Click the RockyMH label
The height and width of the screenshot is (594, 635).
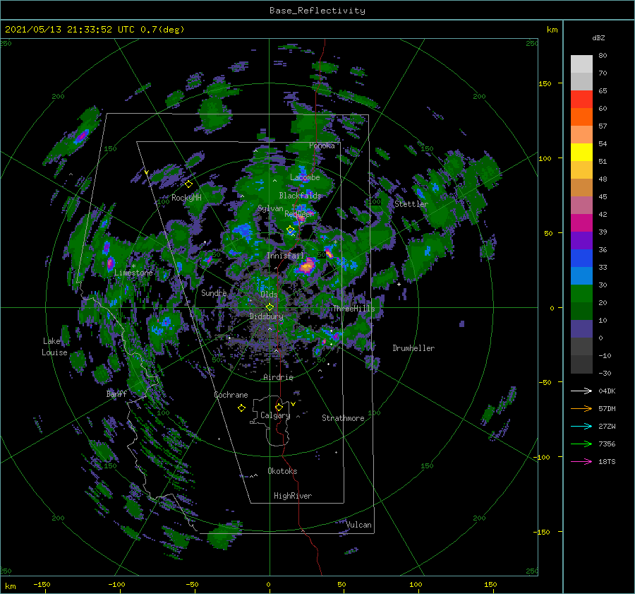(x=186, y=198)
